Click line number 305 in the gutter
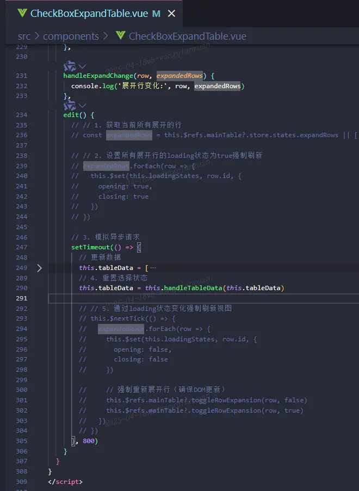The height and width of the screenshot is (491, 359). (22, 441)
